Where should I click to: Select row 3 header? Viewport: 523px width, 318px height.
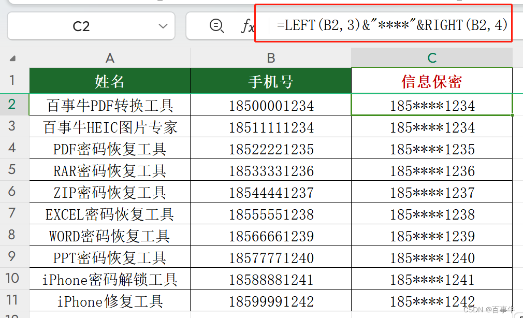(12, 126)
